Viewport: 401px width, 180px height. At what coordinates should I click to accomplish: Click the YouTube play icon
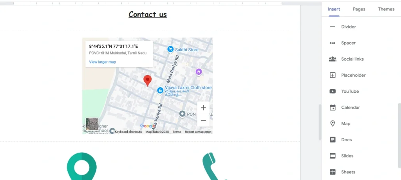point(332,91)
